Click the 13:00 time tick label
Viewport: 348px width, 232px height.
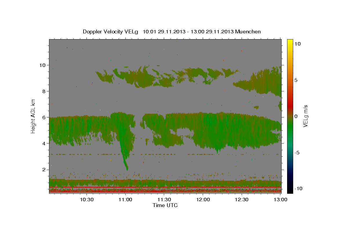280,200
